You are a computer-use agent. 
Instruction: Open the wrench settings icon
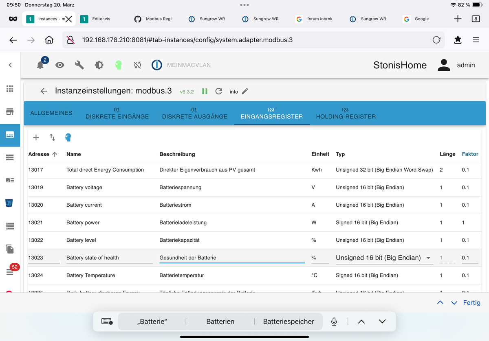pyautogui.click(x=79, y=65)
